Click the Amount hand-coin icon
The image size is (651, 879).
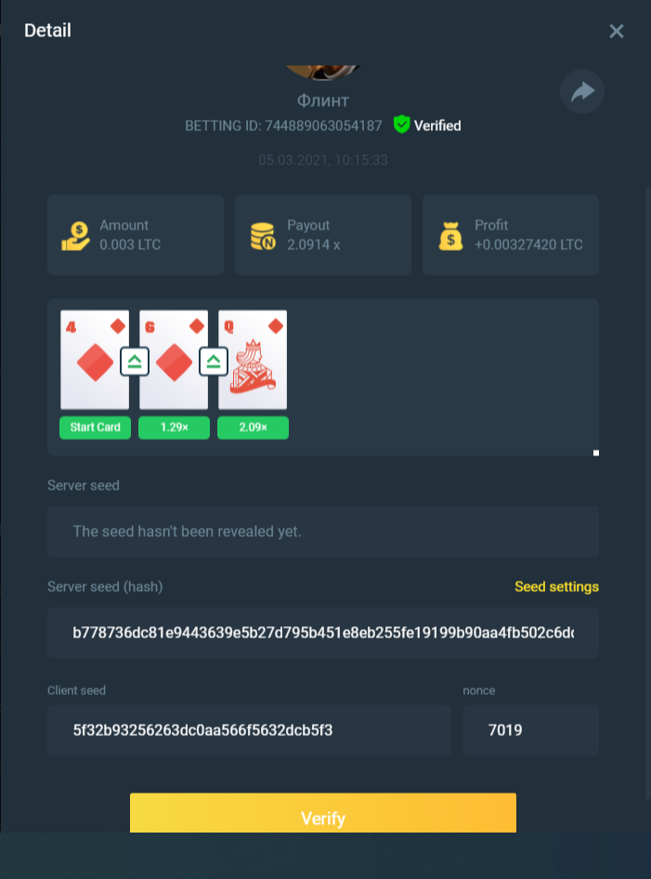tap(75, 235)
